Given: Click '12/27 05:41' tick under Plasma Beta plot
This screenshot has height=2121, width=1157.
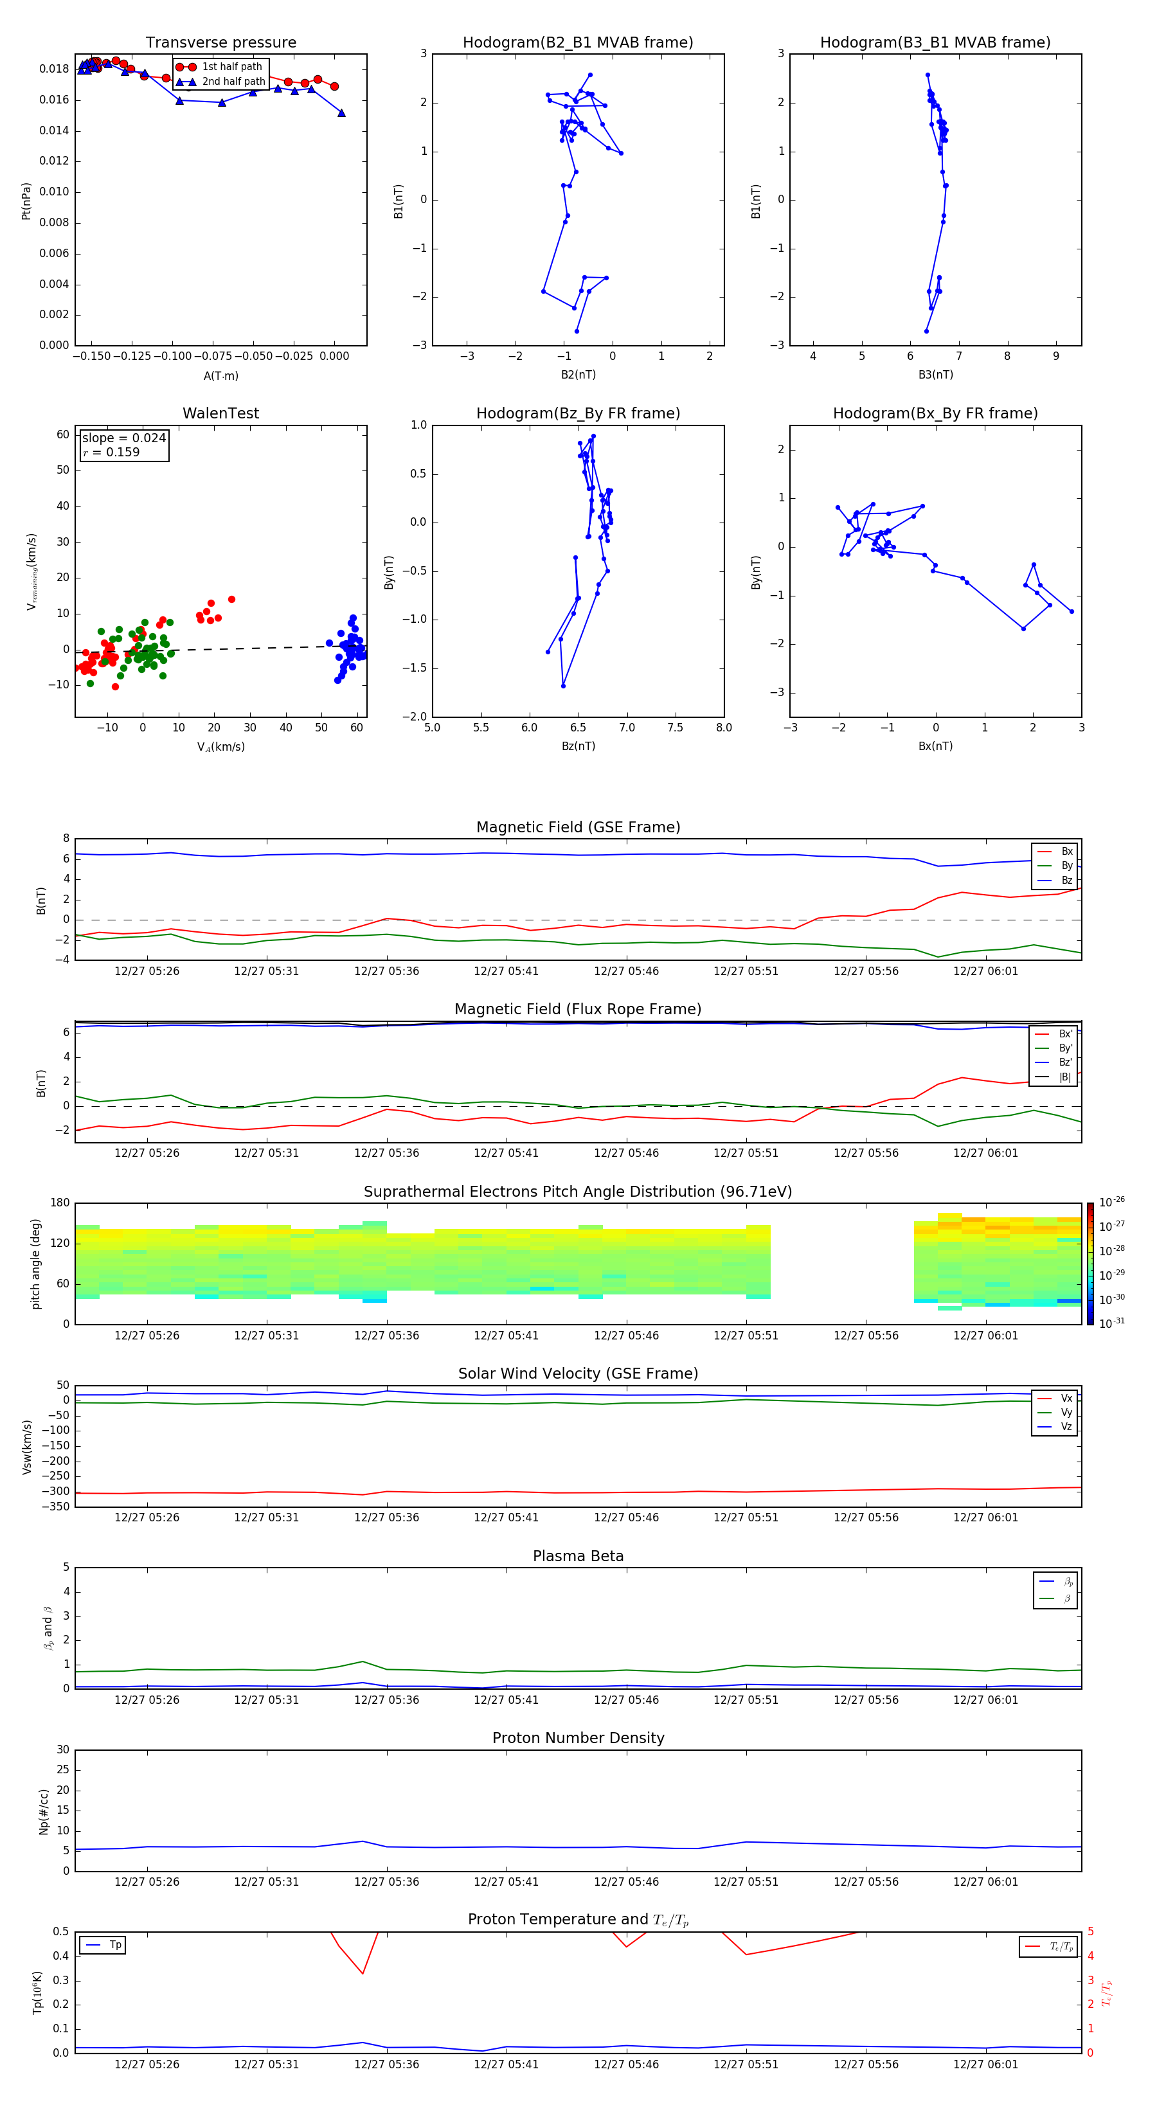Looking at the screenshot, I should [x=506, y=1700].
